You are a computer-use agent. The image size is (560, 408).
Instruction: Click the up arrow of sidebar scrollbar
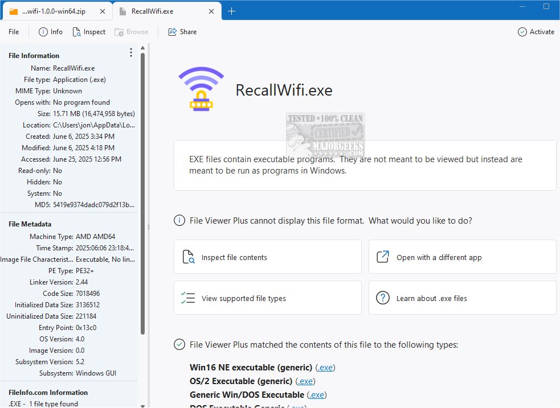pos(143,48)
